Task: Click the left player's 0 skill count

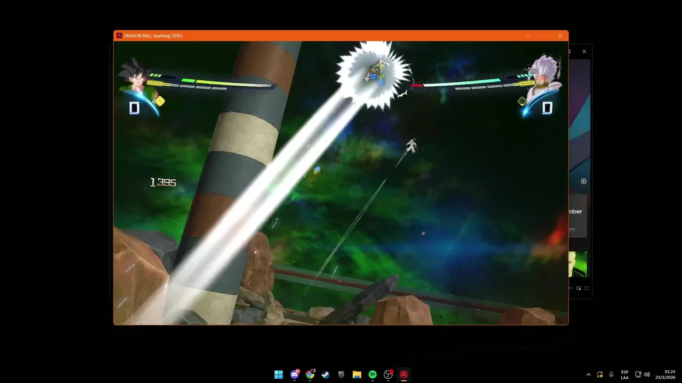Action: [134, 108]
